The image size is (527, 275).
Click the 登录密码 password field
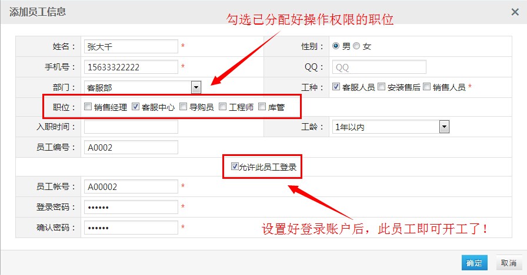(131, 207)
